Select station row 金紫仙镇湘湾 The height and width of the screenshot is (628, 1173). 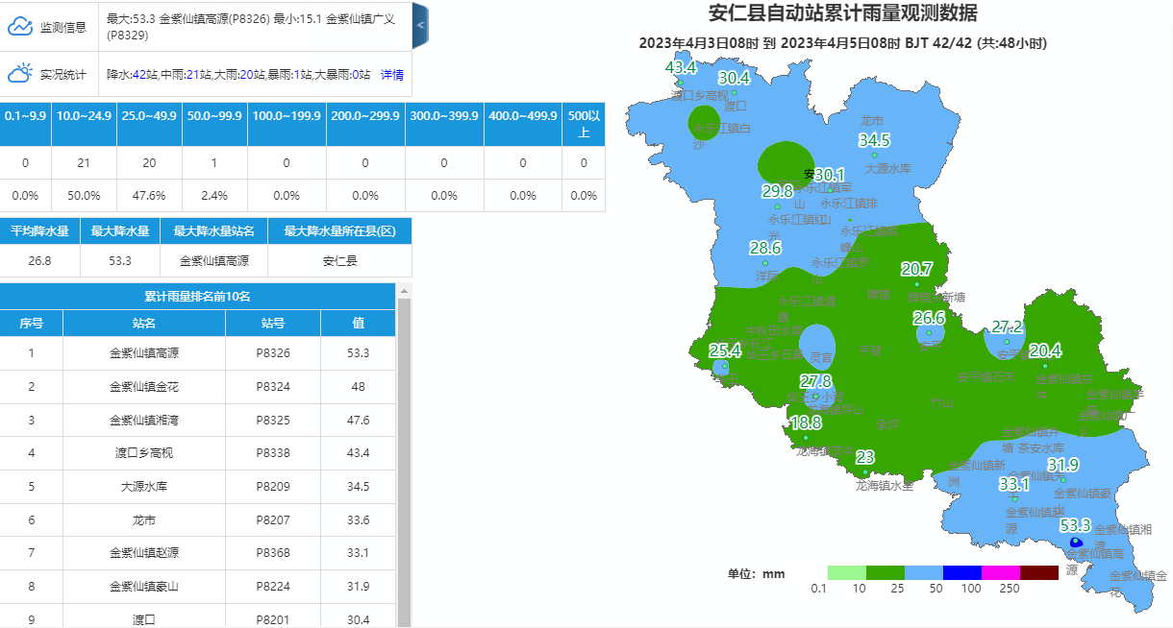[198, 420]
